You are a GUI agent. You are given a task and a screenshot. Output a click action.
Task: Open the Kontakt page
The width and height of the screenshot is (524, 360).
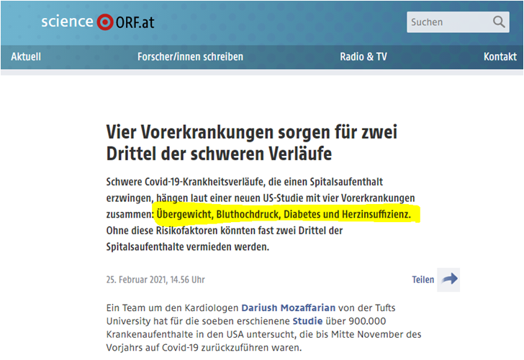pyautogui.click(x=500, y=57)
